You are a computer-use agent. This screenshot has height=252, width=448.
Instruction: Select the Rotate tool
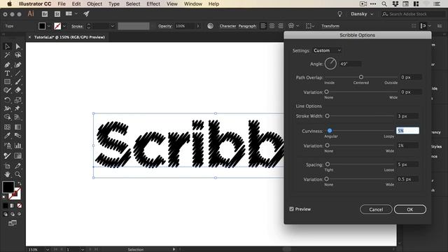[x=7, y=100]
